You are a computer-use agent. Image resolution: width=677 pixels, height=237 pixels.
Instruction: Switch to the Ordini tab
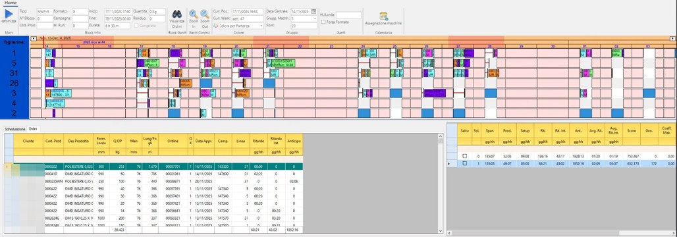click(x=33, y=129)
